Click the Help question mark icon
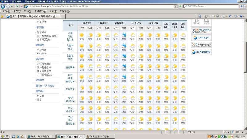Screen dimensions: 247x139 pyautogui.click(x=241, y=16)
